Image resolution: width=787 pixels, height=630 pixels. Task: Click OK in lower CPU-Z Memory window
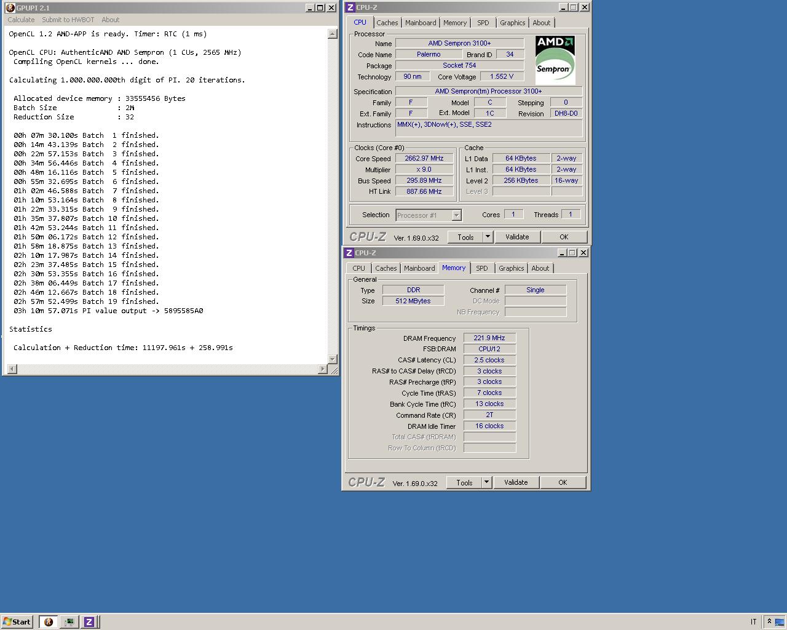coord(563,482)
